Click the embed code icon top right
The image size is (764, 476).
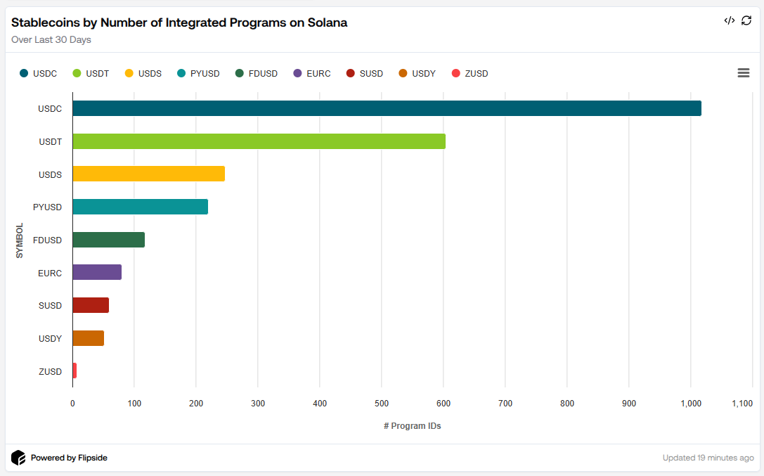(x=730, y=20)
